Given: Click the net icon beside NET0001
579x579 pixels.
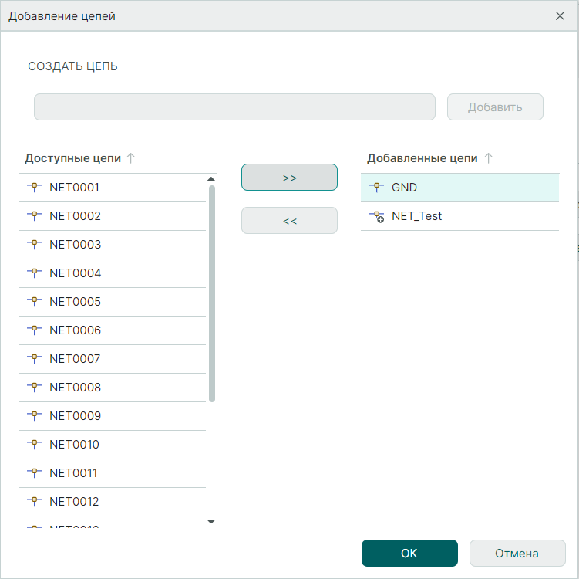Looking at the screenshot, I should [33, 187].
